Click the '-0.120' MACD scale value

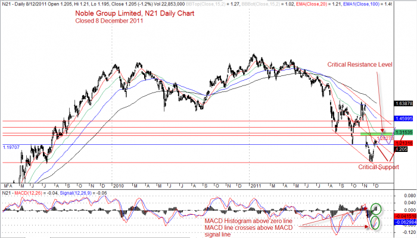coord(409,232)
